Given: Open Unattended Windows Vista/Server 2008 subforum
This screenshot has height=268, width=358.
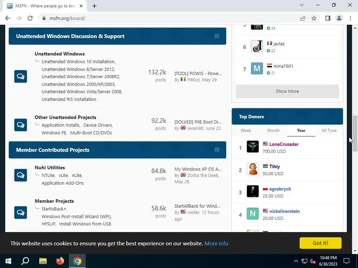Looking at the screenshot, I should point(81,92).
